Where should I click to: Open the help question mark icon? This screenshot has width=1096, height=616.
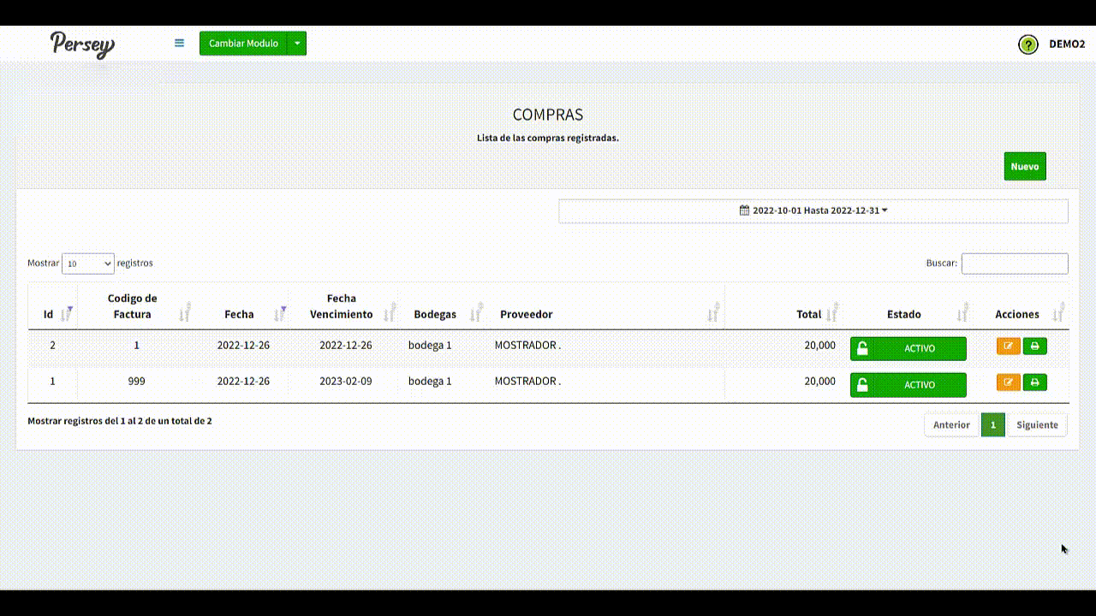tap(1027, 44)
